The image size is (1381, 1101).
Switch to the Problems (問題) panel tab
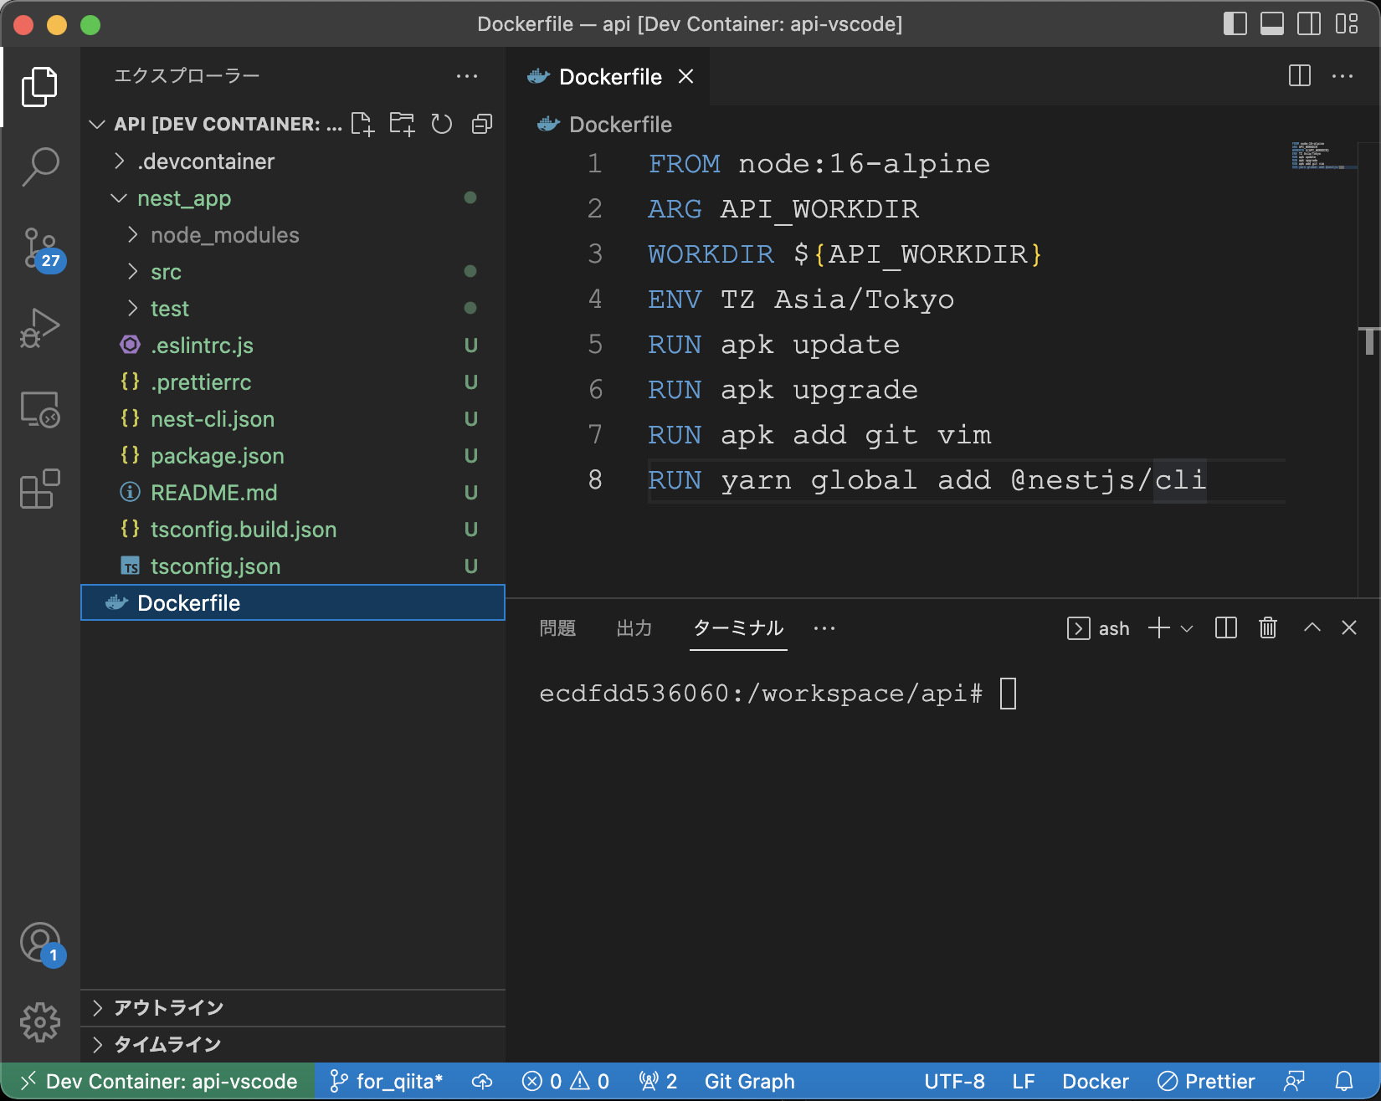coord(557,628)
